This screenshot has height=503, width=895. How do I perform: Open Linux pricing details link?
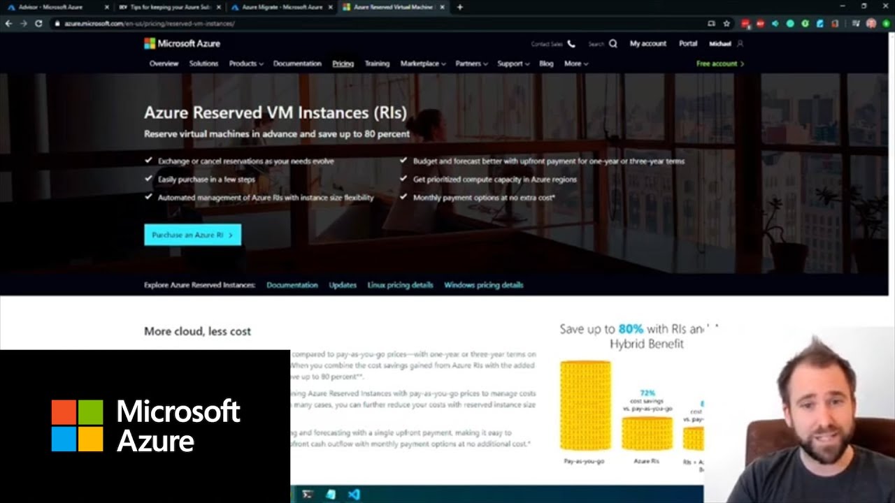point(400,285)
